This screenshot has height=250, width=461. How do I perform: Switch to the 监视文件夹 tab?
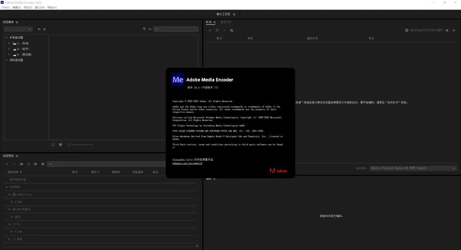point(226,22)
